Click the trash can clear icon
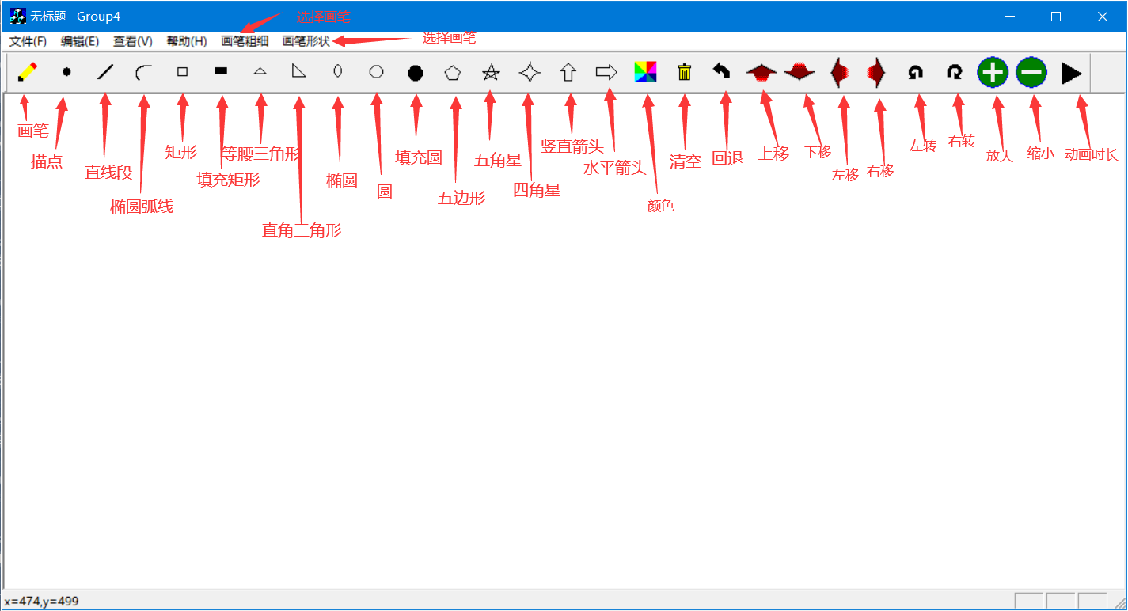This screenshot has width=1128, height=611. pos(685,73)
